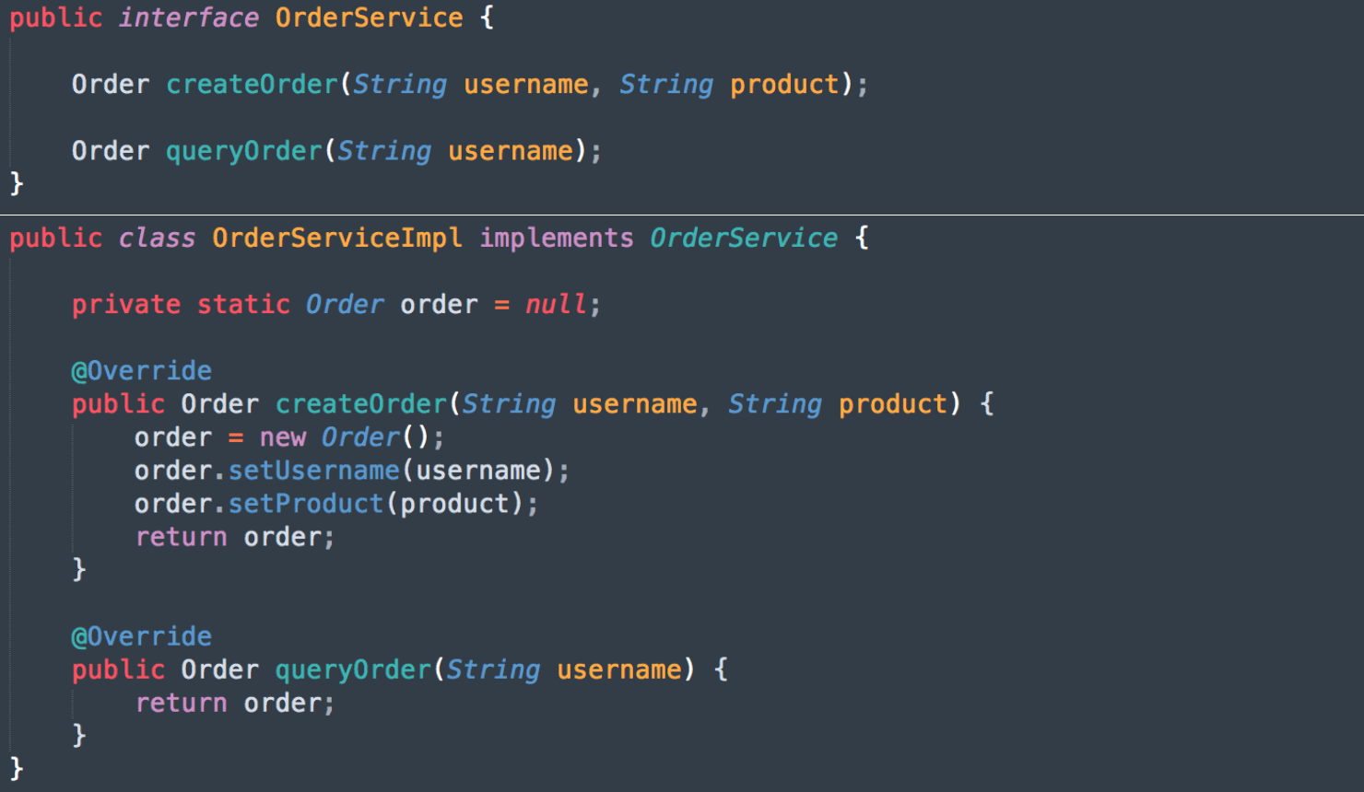Viewport: 1364px width, 792px height.
Task: Click createOrder in the interface declaration
Action: pos(252,85)
